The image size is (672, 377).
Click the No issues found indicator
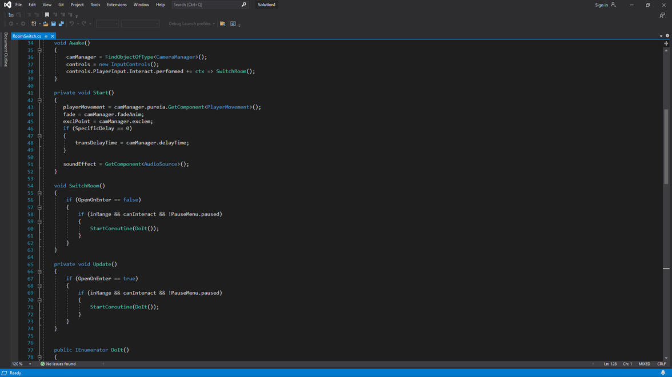click(x=58, y=364)
